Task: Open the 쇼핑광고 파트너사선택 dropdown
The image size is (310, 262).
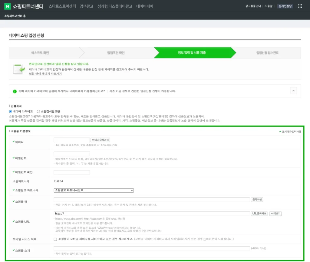Action: point(94,190)
